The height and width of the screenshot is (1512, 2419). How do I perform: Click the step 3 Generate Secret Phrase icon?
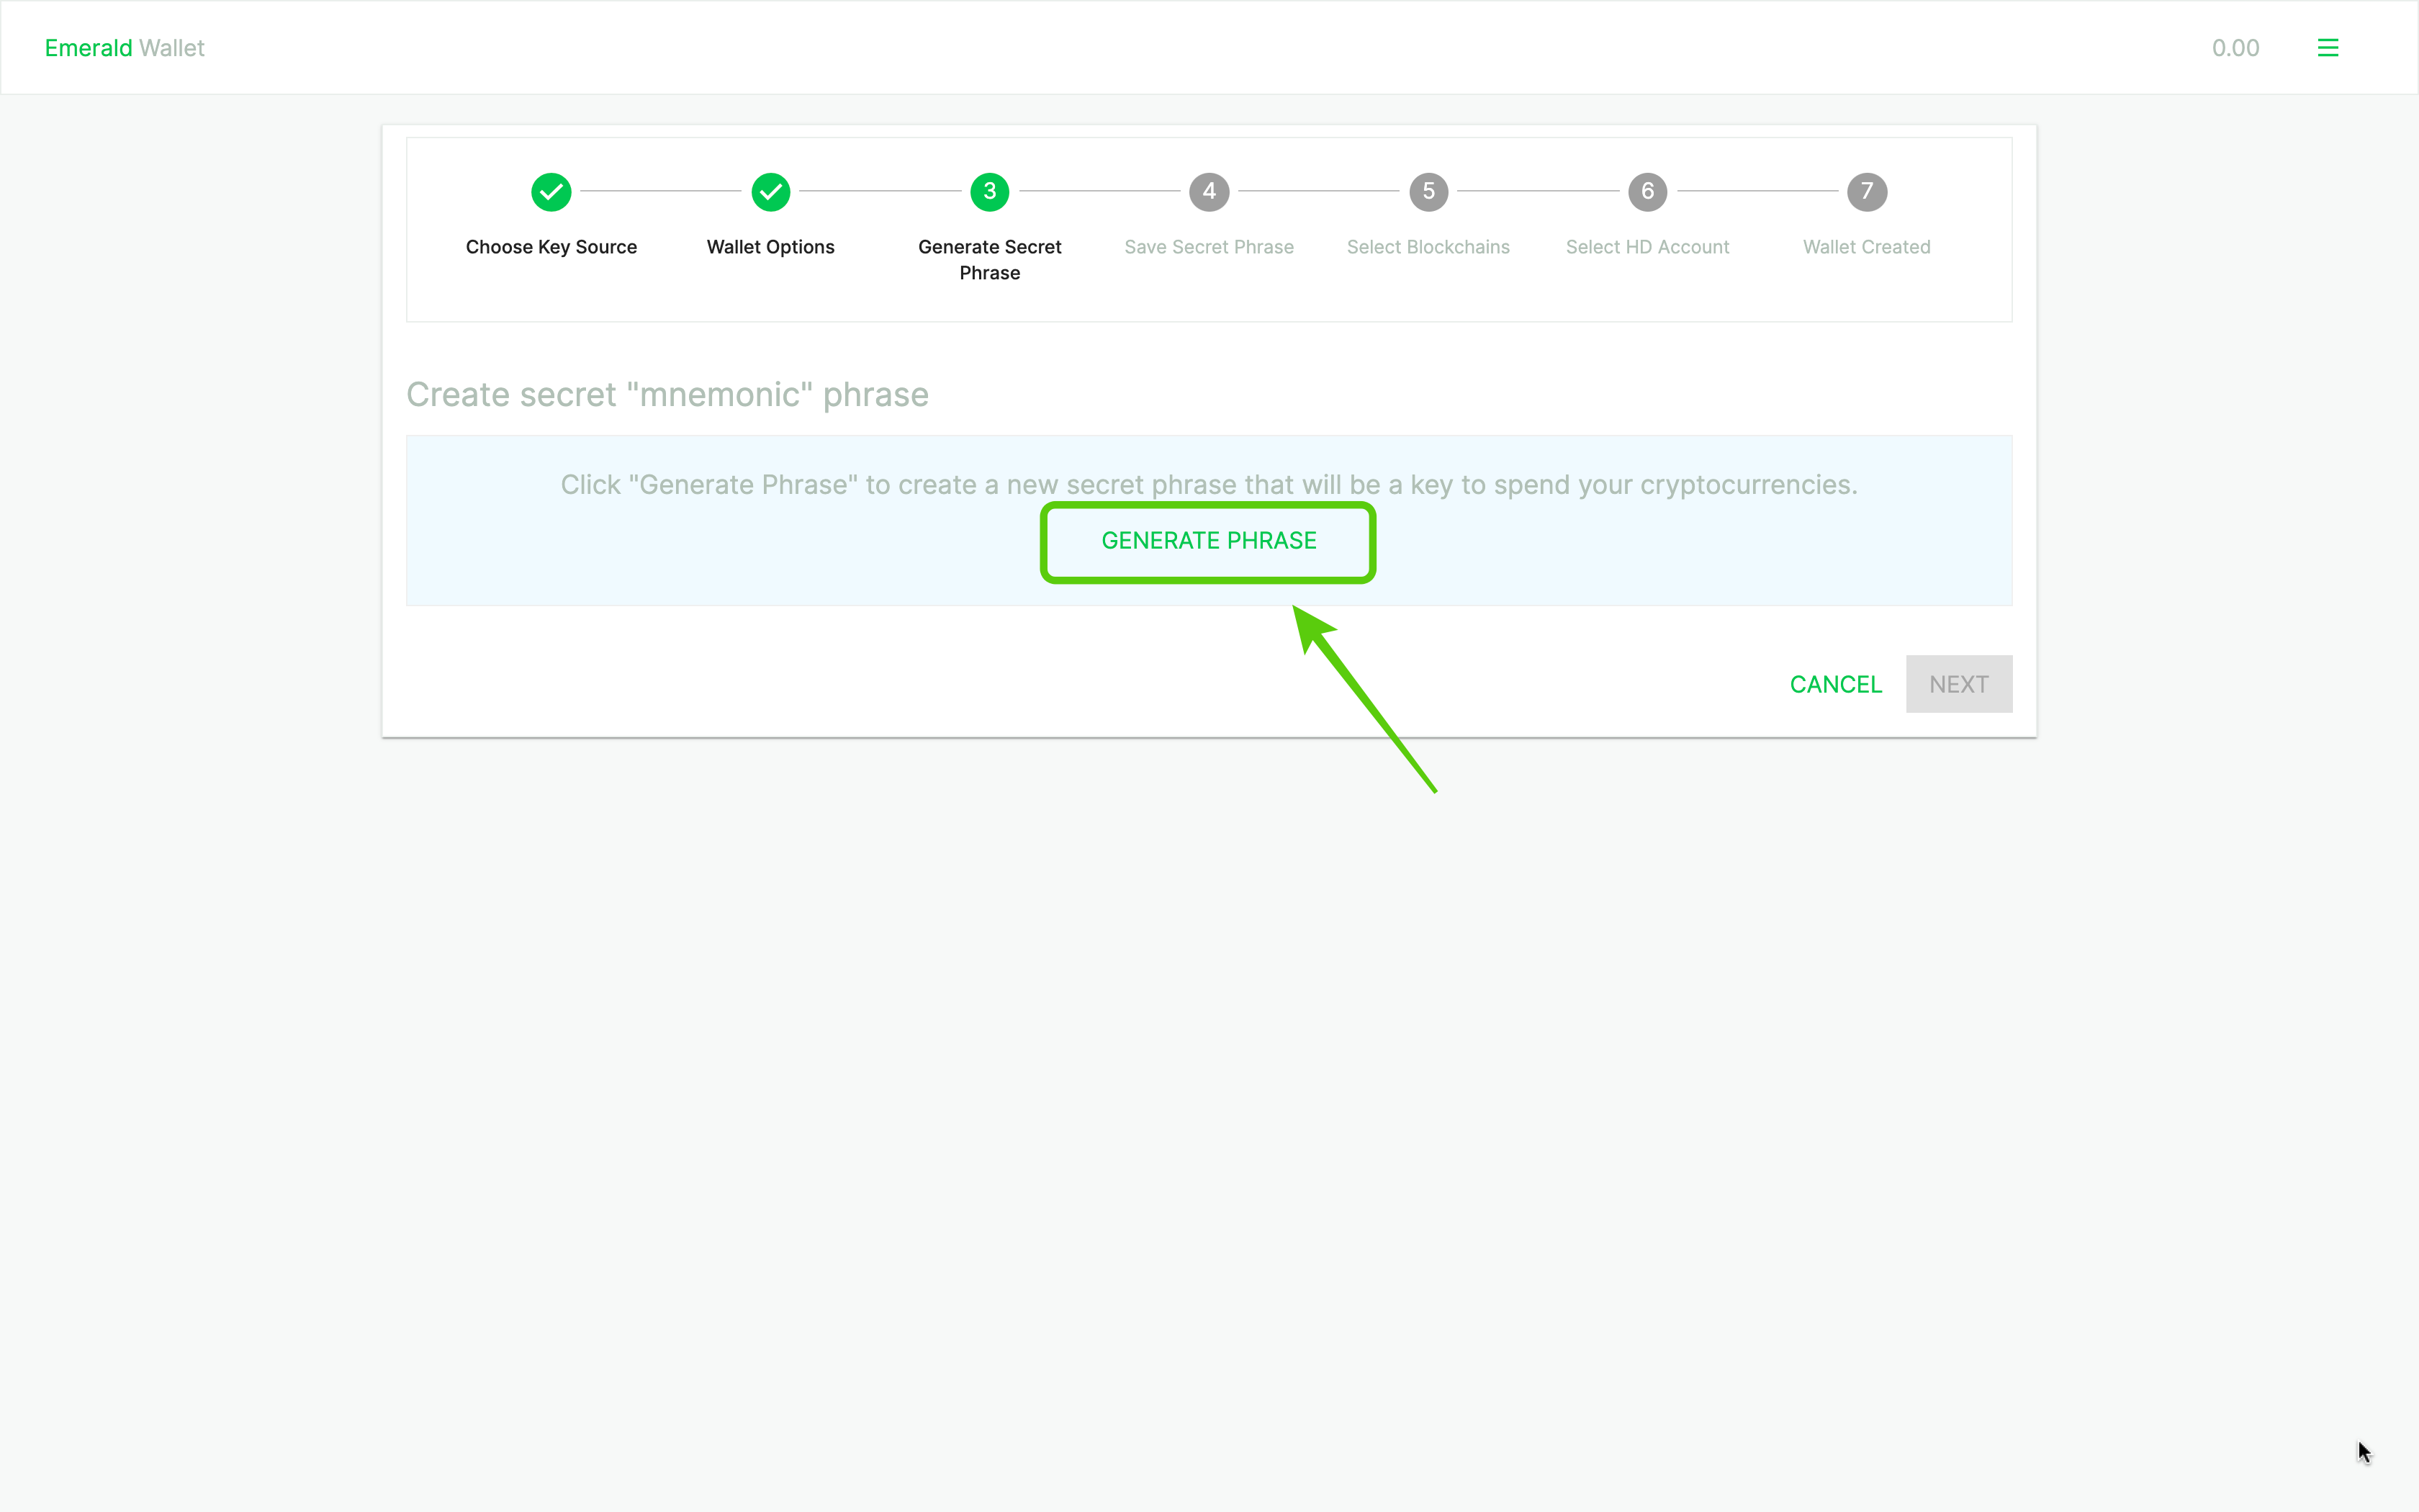pos(989,192)
